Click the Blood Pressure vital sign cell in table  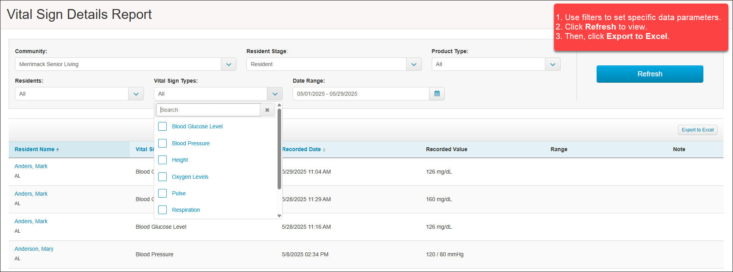click(155, 254)
